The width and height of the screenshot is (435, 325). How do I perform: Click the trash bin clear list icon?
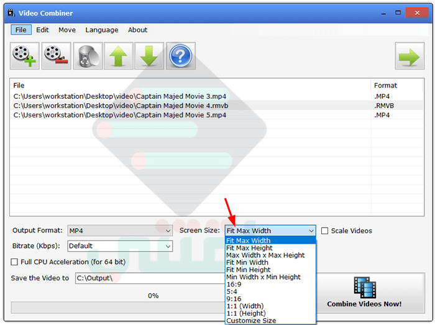coord(88,56)
